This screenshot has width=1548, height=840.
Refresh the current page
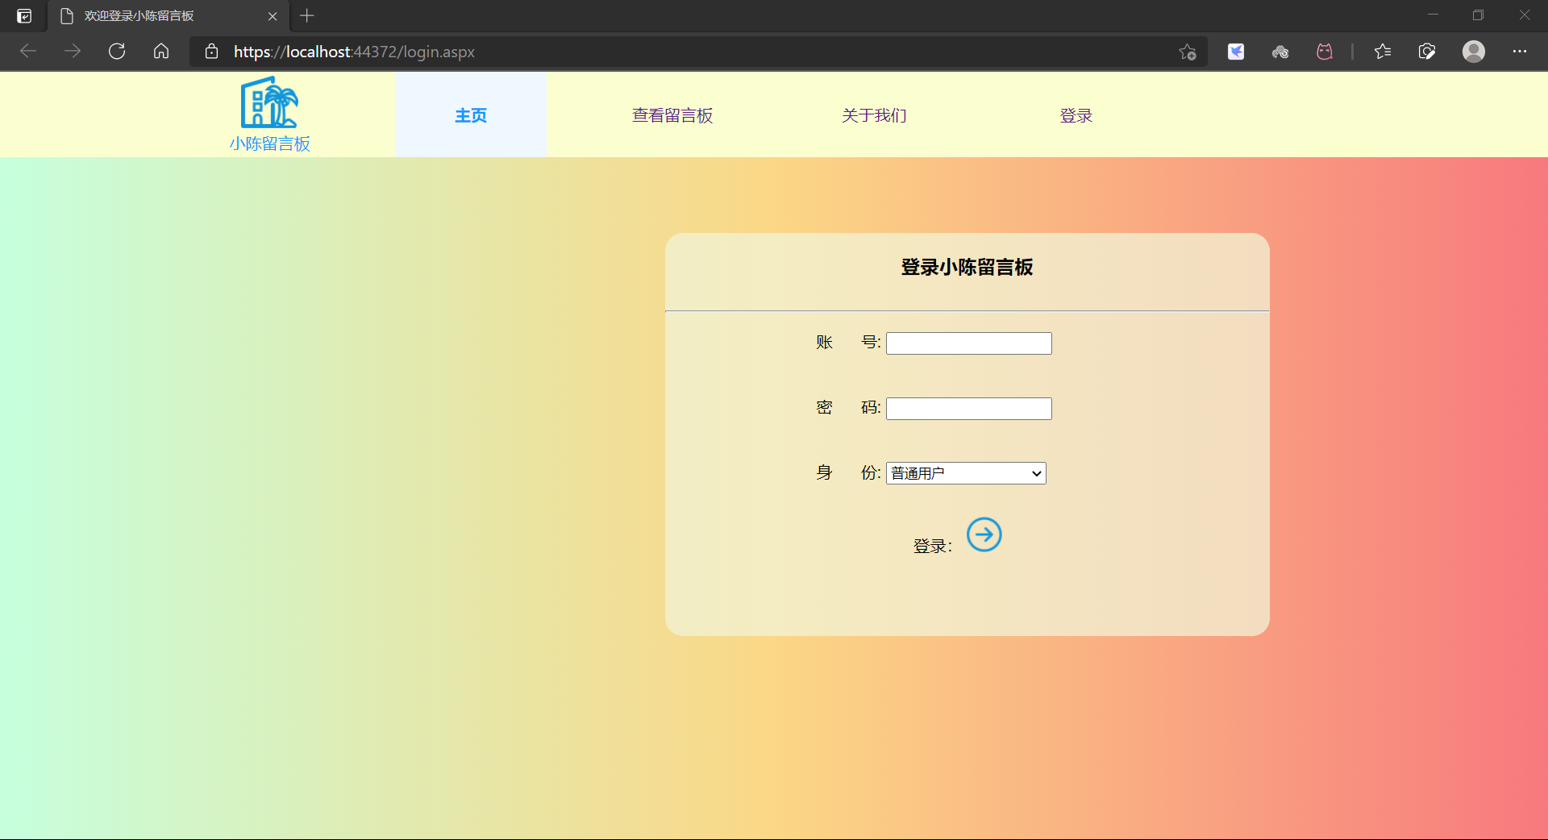[117, 52]
